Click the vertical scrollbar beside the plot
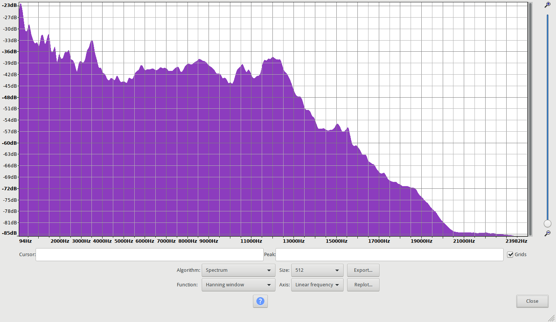This screenshot has width=556, height=322. pos(530,119)
